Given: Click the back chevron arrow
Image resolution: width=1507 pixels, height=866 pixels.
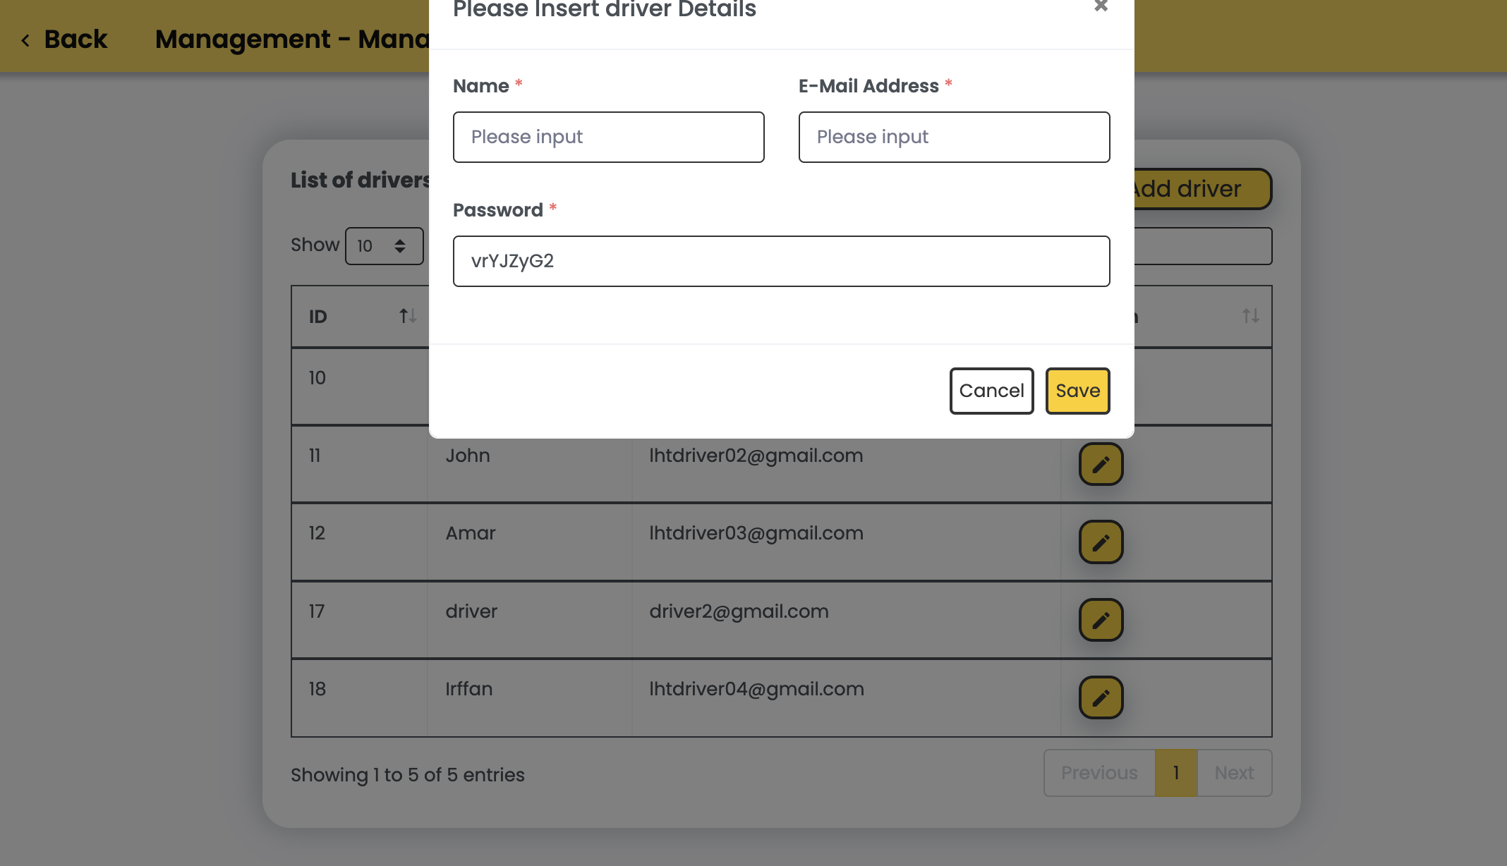Looking at the screenshot, I should 25,40.
